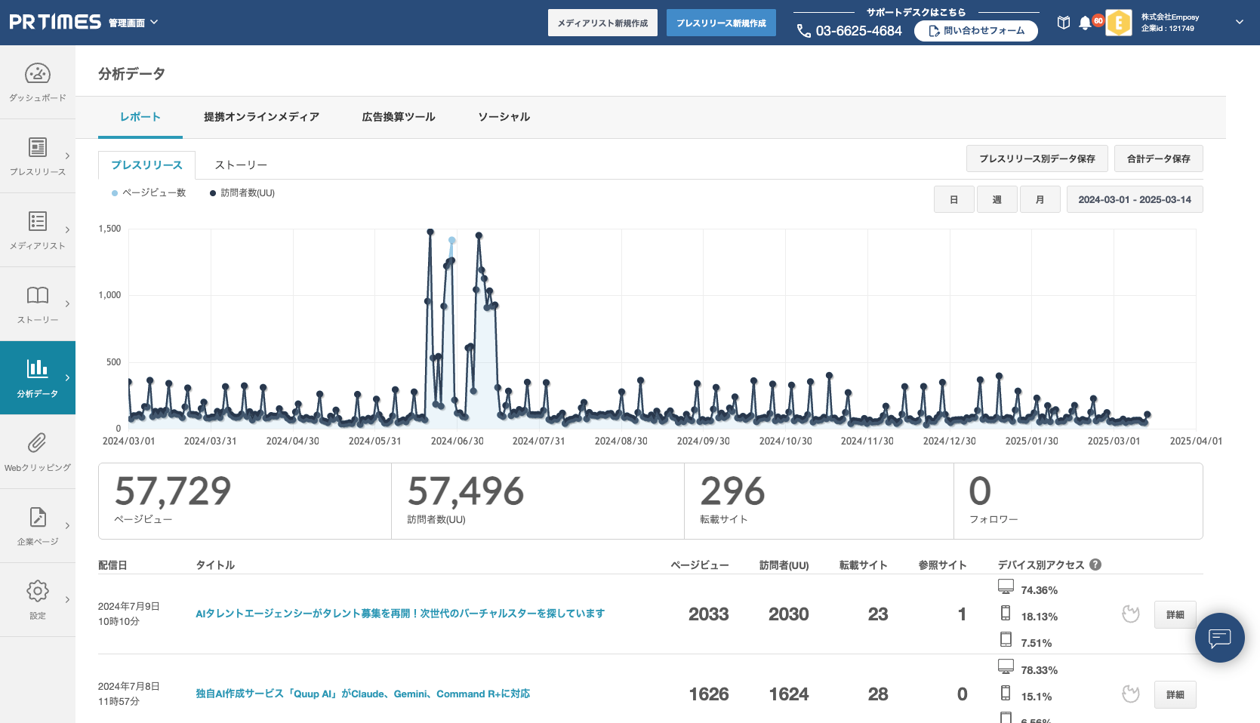Image resolution: width=1260 pixels, height=723 pixels.
Task: Click the Press Release sidebar icon
Action: click(x=37, y=148)
